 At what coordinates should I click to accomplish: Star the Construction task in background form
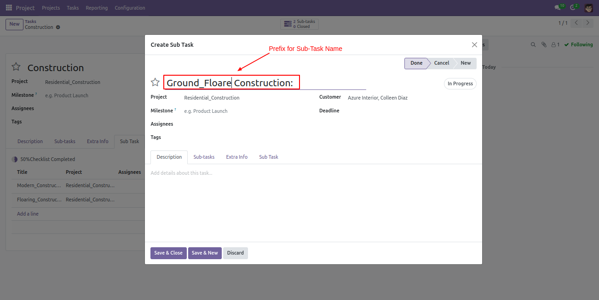coord(16,67)
